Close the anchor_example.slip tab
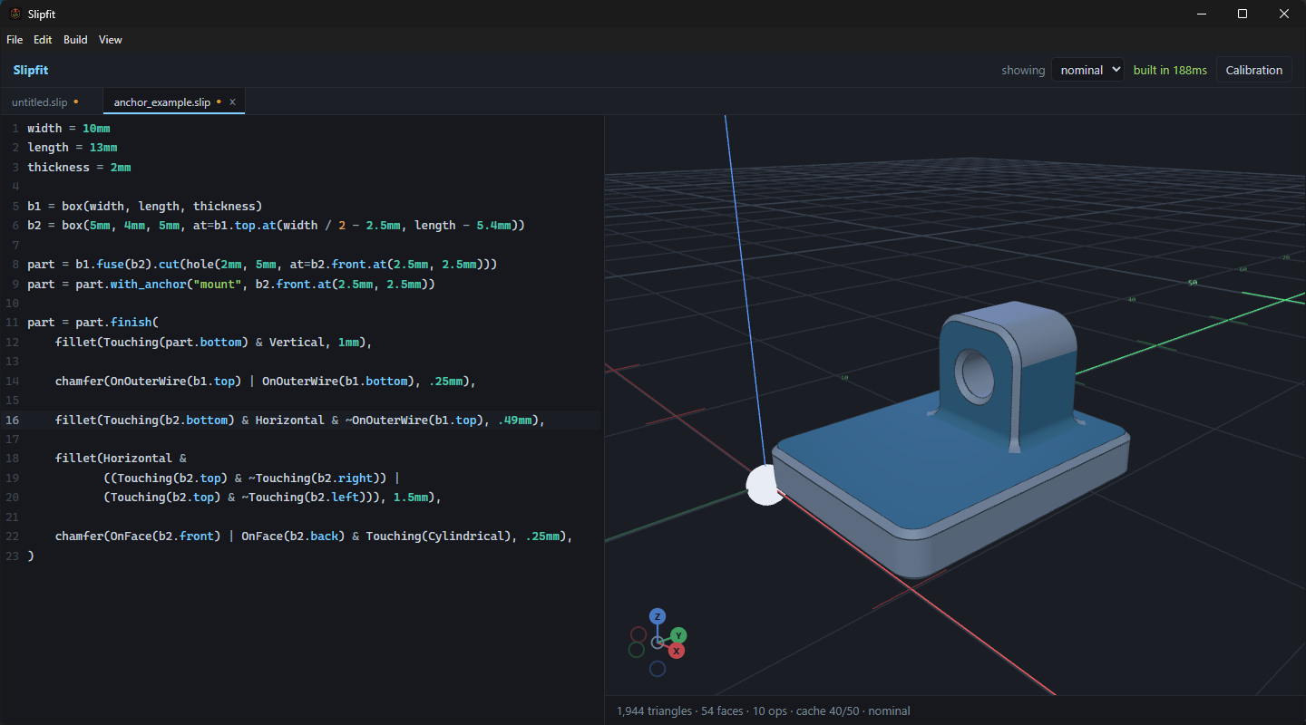Viewport: 1306px width, 725px height. (x=232, y=101)
